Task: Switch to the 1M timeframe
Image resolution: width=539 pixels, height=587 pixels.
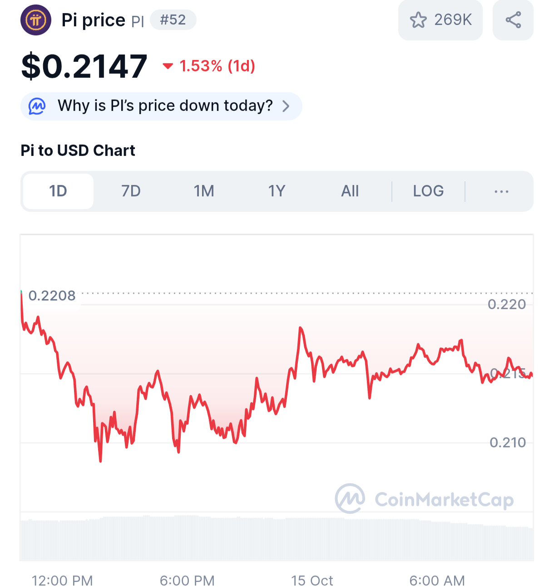Action: pos(204,191)
